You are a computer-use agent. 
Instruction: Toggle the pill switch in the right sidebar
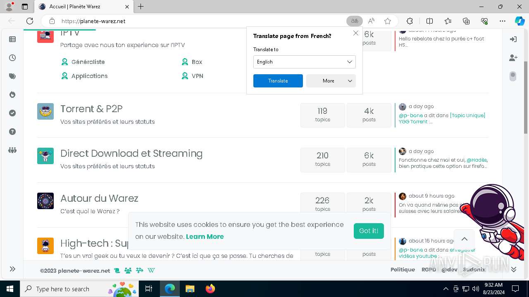513,76
